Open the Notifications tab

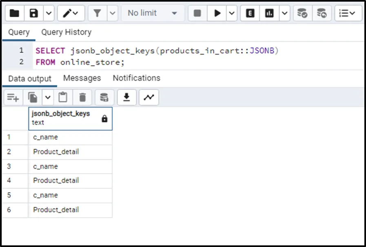click(x=136, y=78)
